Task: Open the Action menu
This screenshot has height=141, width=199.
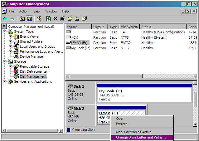Action: tap(24, 11)
